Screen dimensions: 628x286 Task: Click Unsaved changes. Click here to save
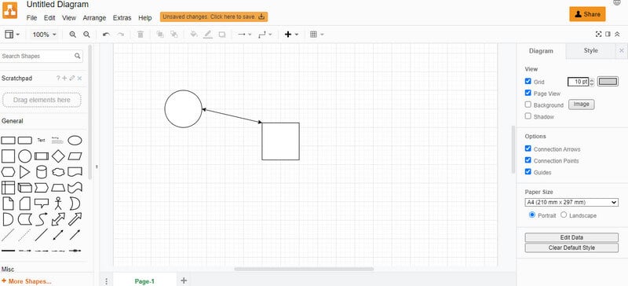tap(214, 16)
